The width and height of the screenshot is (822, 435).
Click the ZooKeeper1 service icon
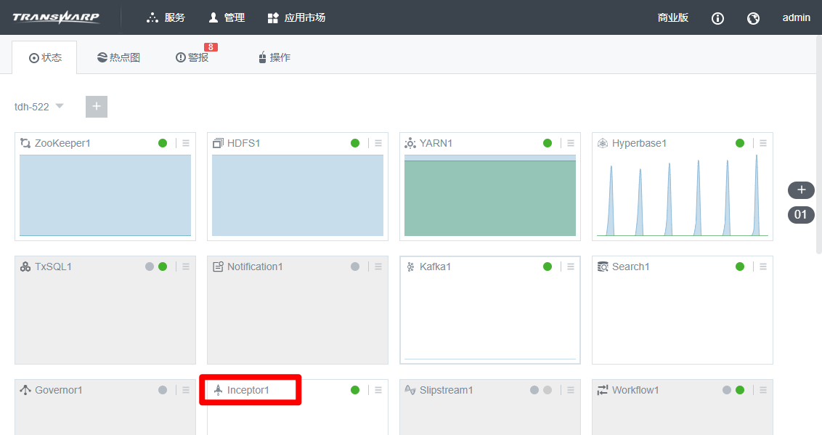(25, 143)
